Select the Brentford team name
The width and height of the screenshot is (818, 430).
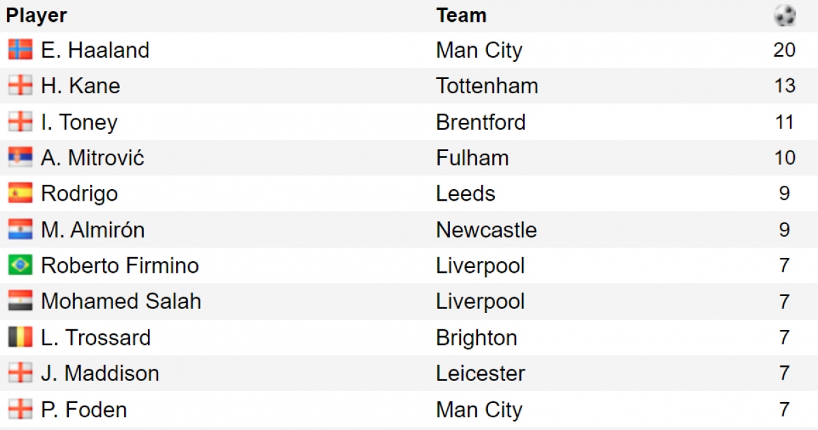[x=481, y=122]
